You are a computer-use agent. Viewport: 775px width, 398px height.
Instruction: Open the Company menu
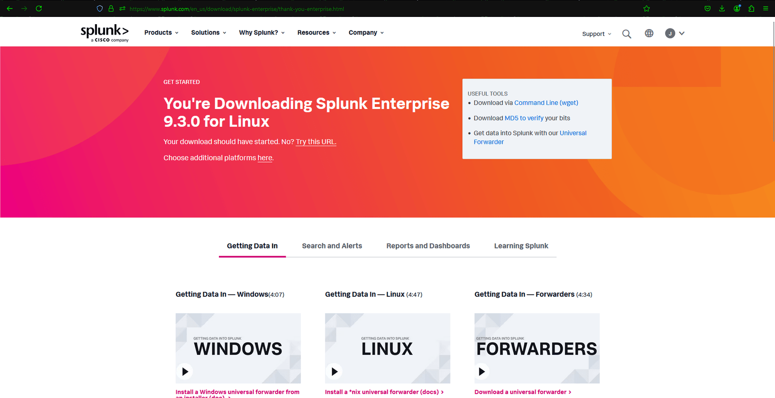point(366,32)
